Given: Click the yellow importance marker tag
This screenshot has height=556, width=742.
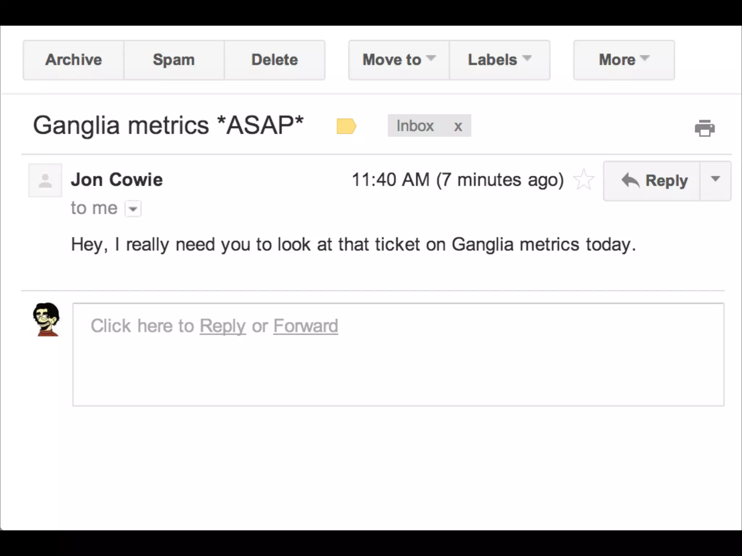Looking at the screenshot, I should tap(346, 126).
